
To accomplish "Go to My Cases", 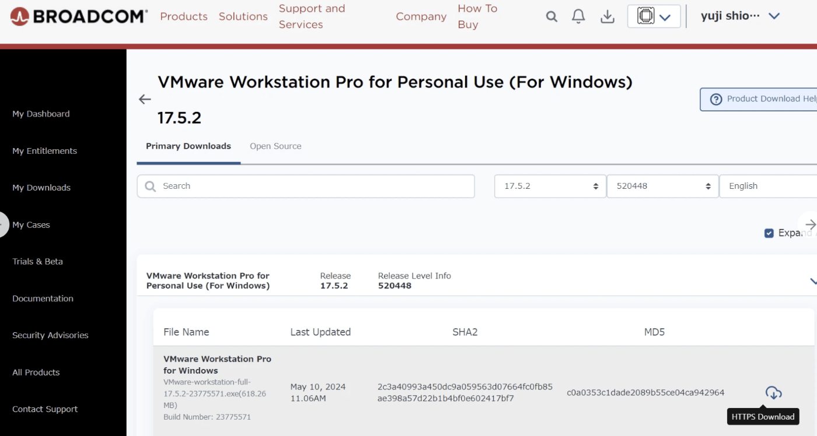I will tap(31, 225).
